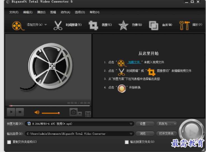Viewport: 206px width, 152px height.
Task: Click the MP4 profile file icon
Action: tap(29, 123)
